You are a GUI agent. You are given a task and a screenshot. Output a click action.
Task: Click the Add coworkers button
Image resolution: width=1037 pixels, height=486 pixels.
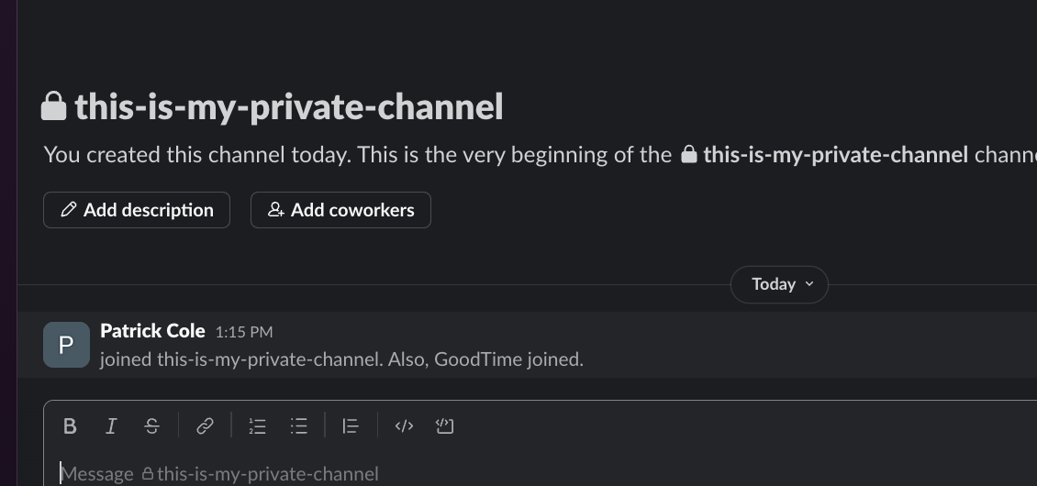[340, 210]
